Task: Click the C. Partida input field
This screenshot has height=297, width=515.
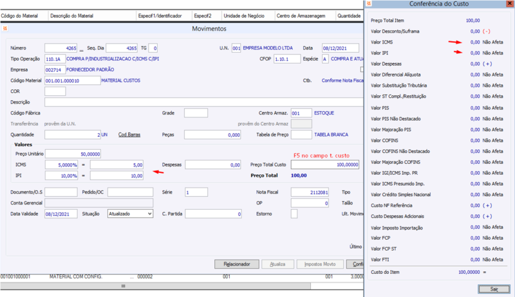Action: tap(213, 213)
